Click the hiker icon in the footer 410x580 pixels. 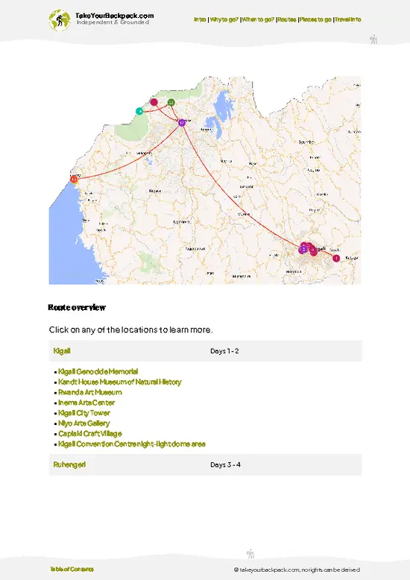pos(250,554)
